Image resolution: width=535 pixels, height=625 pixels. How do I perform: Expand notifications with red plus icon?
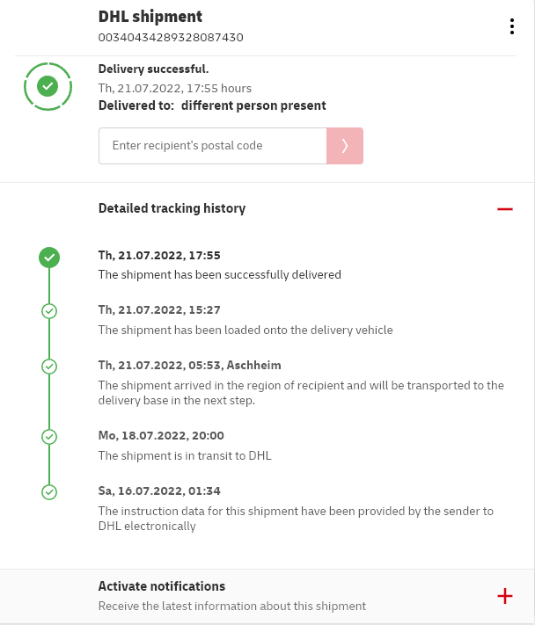coord(505,596)
